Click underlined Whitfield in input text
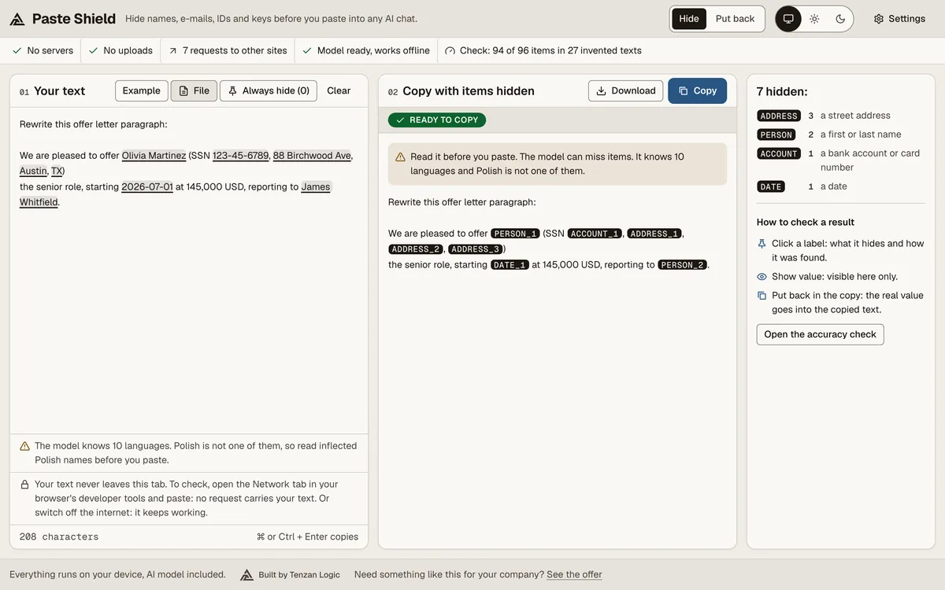This screenshot has width=945, height=590. [39, 202]
